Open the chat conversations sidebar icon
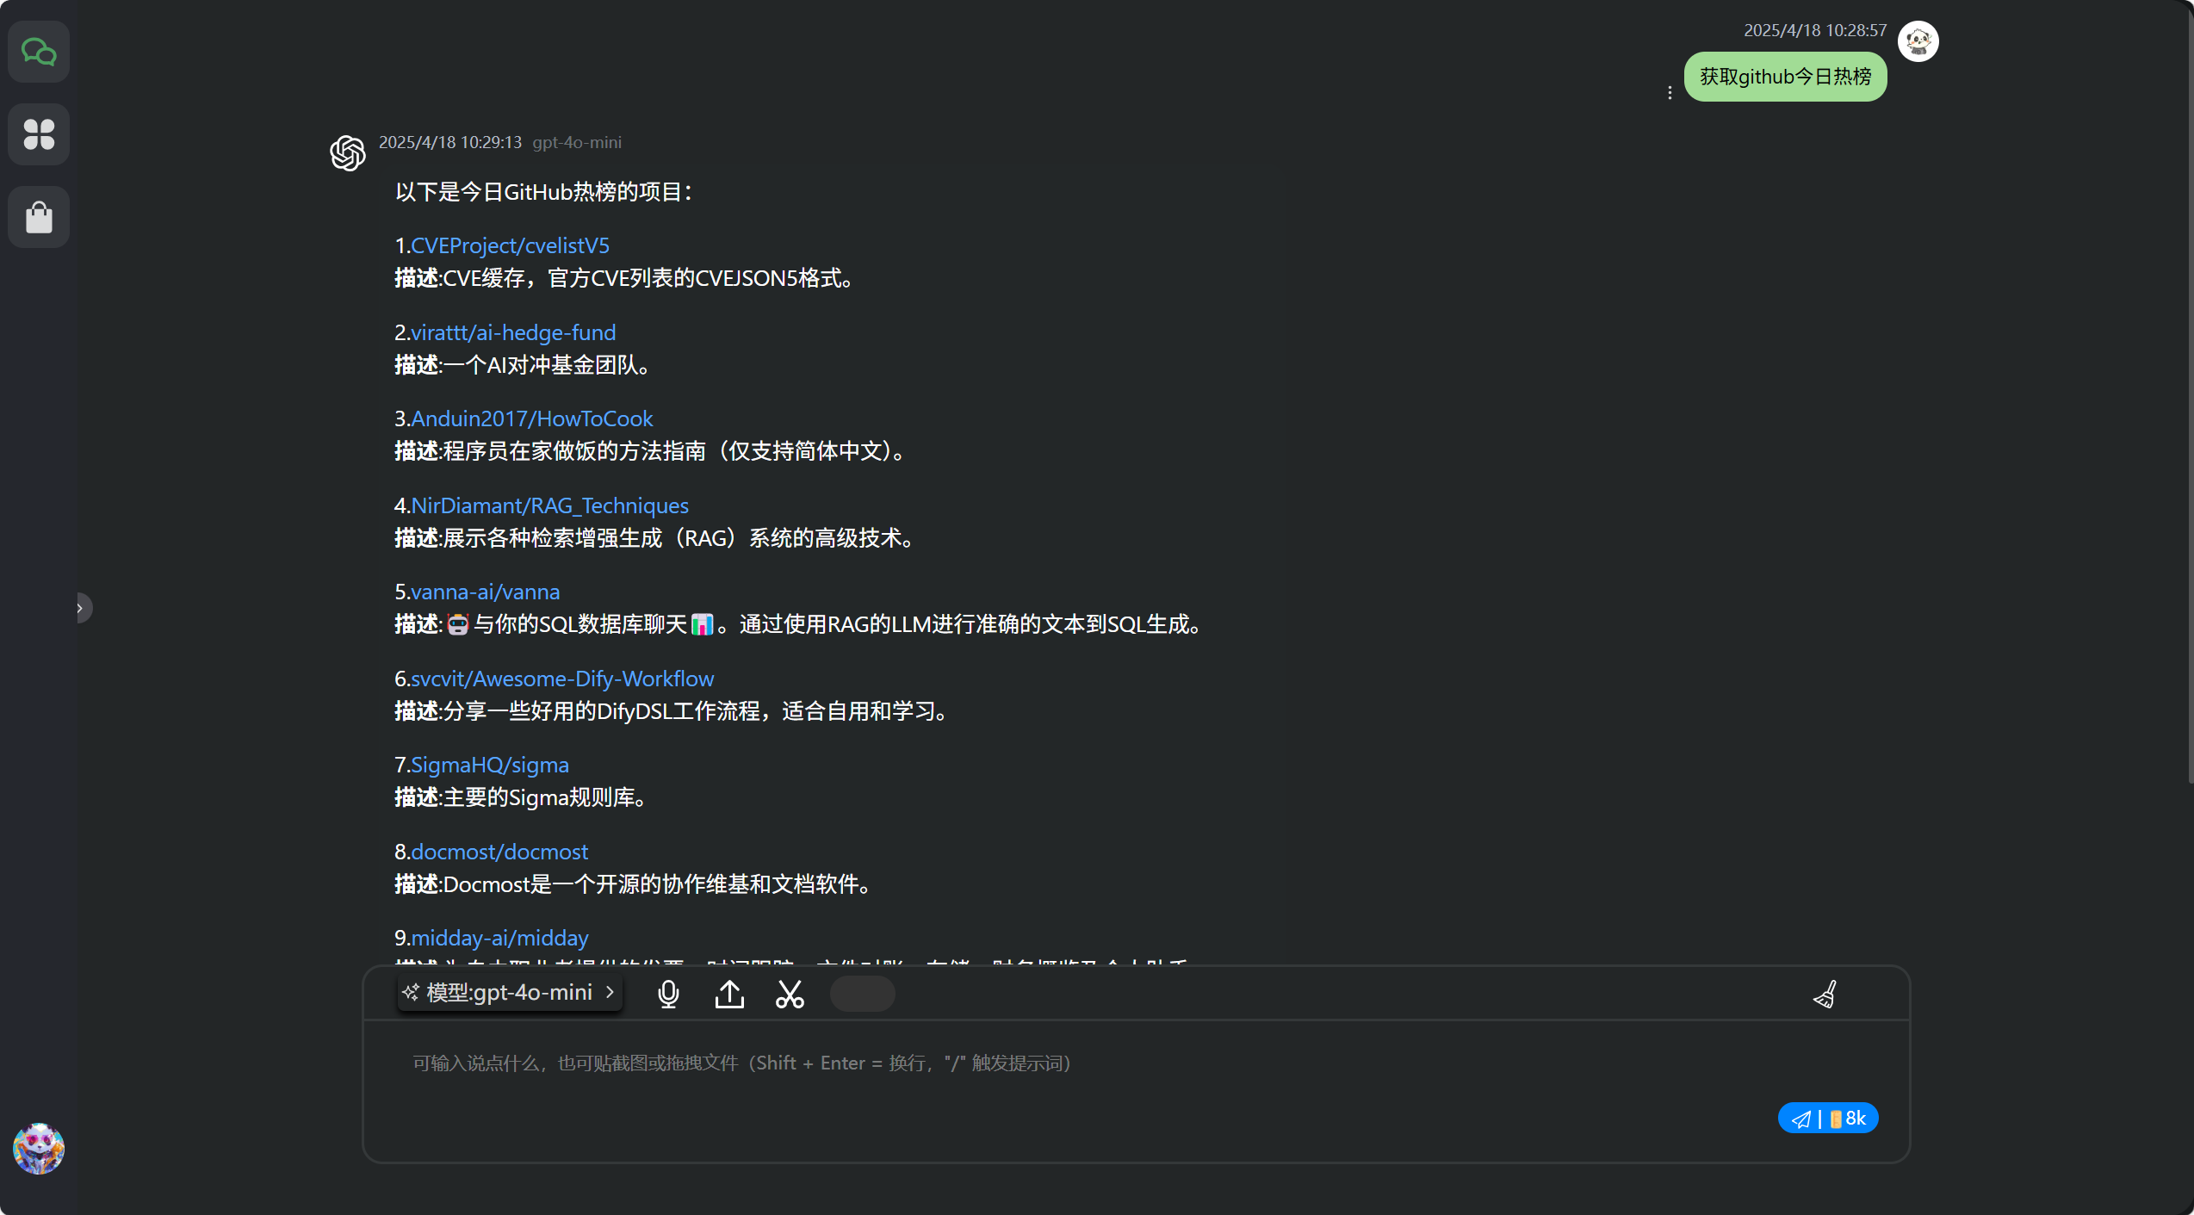The image size is (2194, 1215). coord(39,52)
